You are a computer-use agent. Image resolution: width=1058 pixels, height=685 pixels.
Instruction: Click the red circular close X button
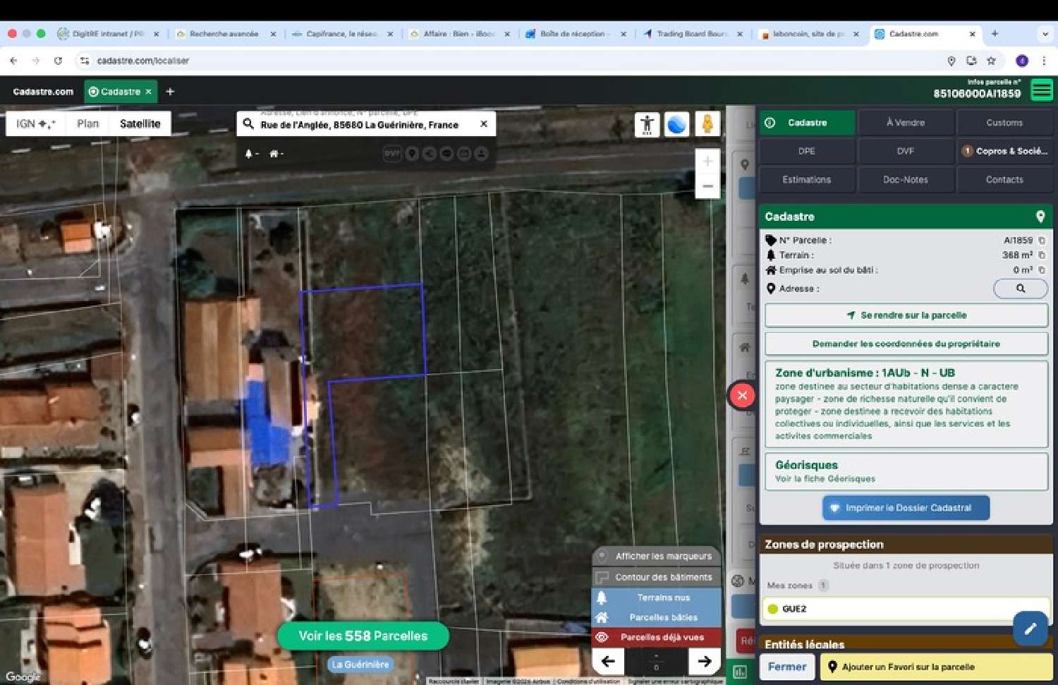pos(742,395)
